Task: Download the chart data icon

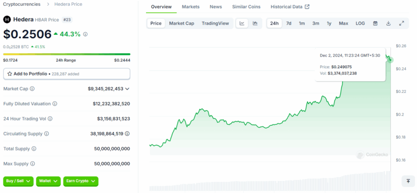Action: [x=388, y=23]
